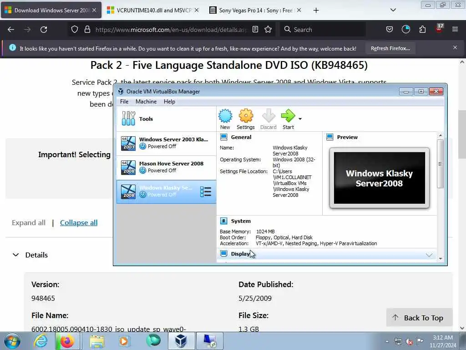
Task: Click the System section header
Action: (241, 221)
